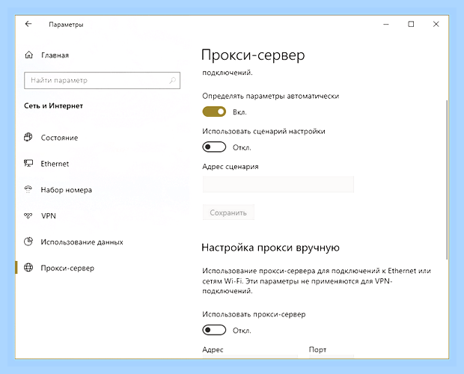Select Использование данных section
This screenshot has height=374, width=464.
(x=82, y=242)
